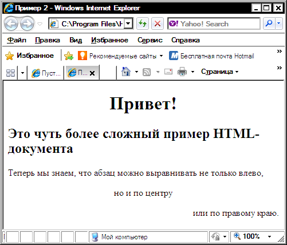This screenshot has width=287, height=245.
Task: Click protected mode security icon in status bar
Action: click(215, 237)
